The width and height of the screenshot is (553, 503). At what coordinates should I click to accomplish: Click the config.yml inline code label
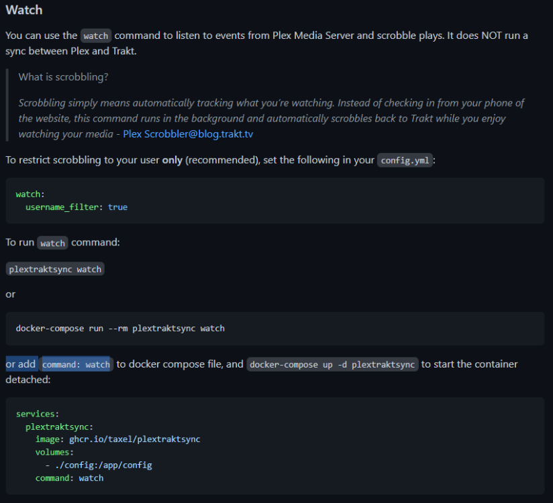(x=405, y=160)
